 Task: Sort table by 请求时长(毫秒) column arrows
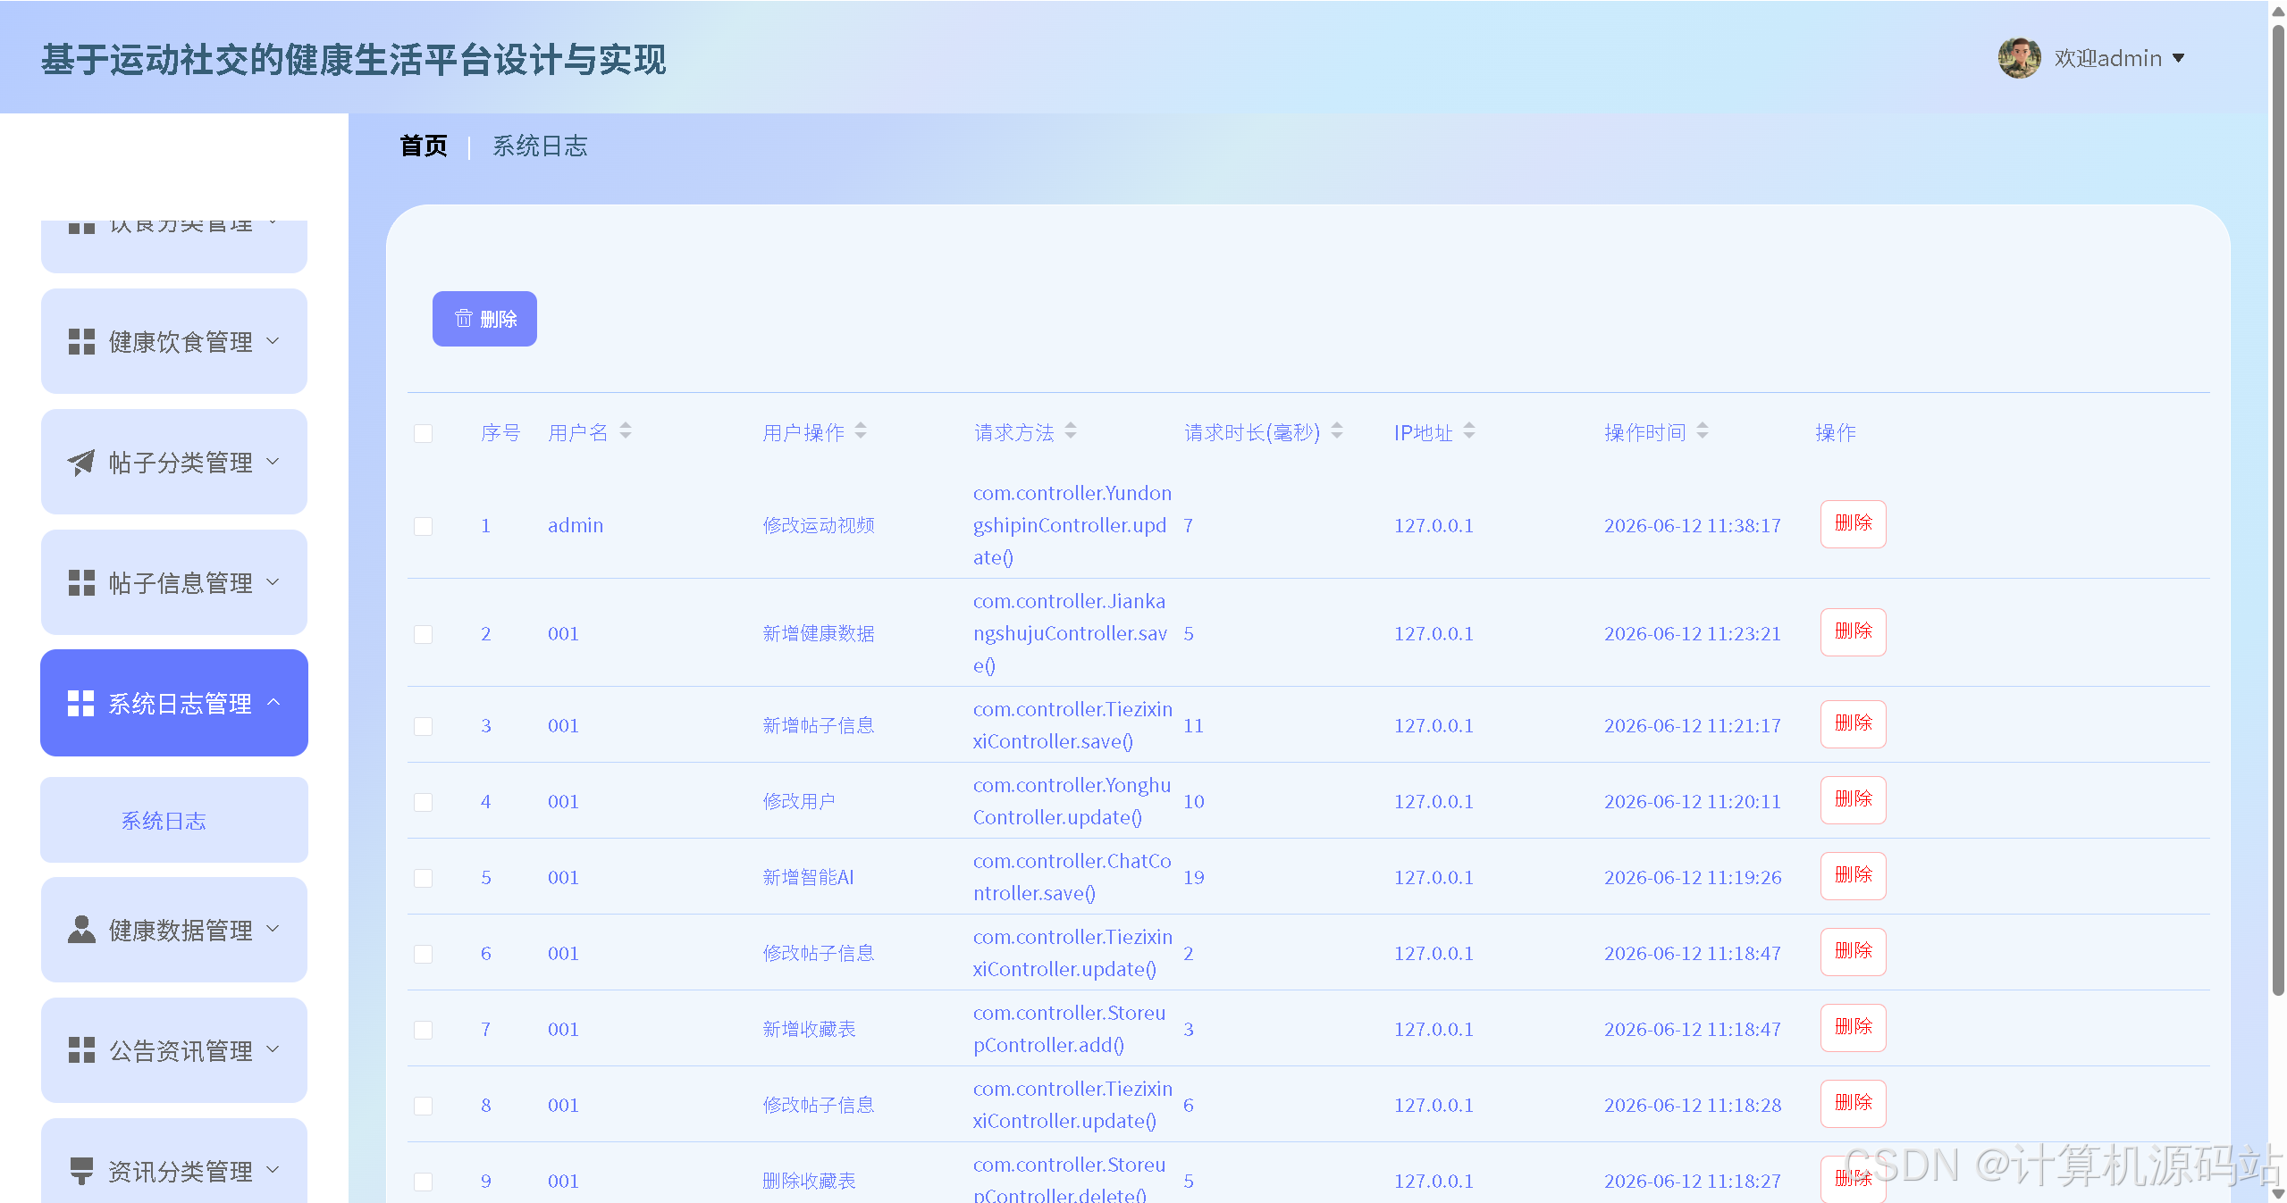pyautogui.click(x=1337, y=431)
